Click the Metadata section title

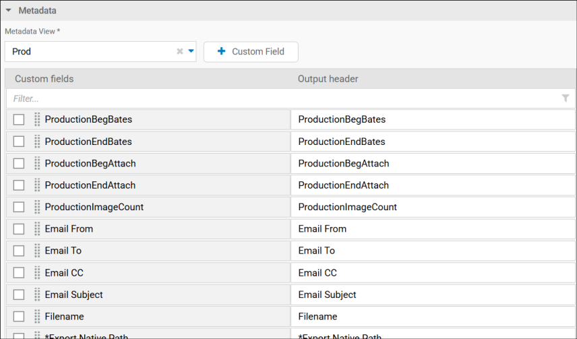coord(38,10)
